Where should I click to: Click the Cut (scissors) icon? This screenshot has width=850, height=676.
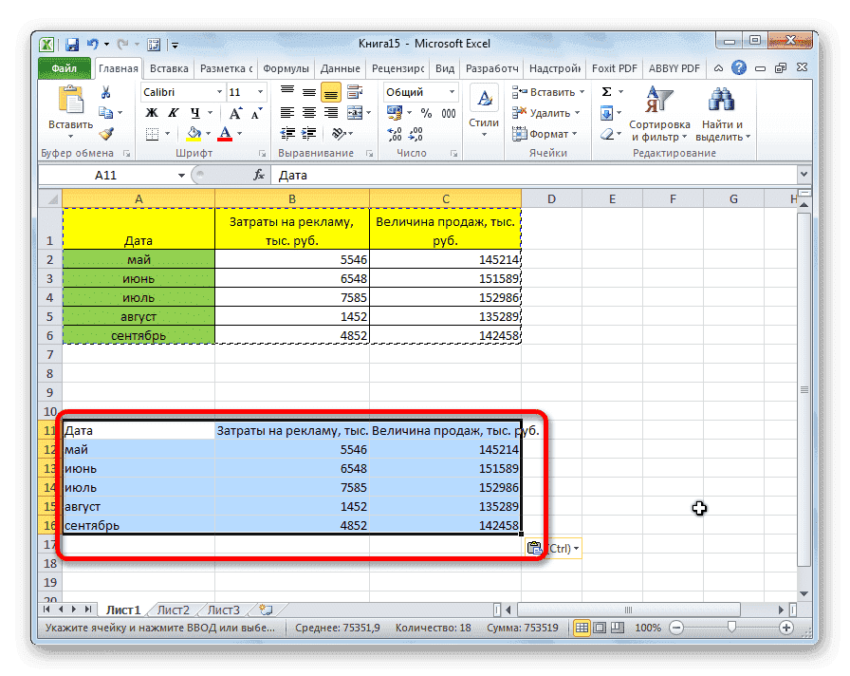pyautogui.click(x=105, y=91)
